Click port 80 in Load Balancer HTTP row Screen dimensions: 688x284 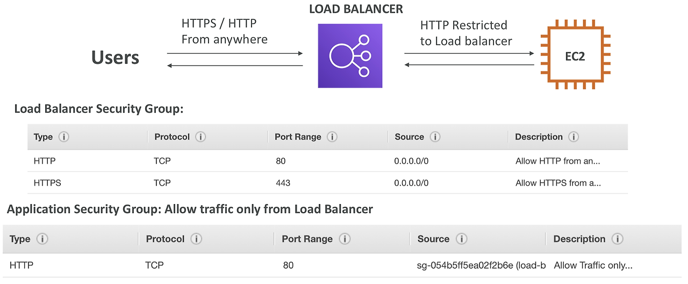click(280, 161)
